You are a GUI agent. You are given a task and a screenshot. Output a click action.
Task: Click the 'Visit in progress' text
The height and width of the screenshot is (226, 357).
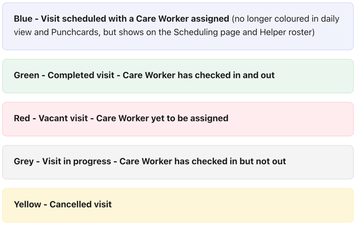point(76,161)
